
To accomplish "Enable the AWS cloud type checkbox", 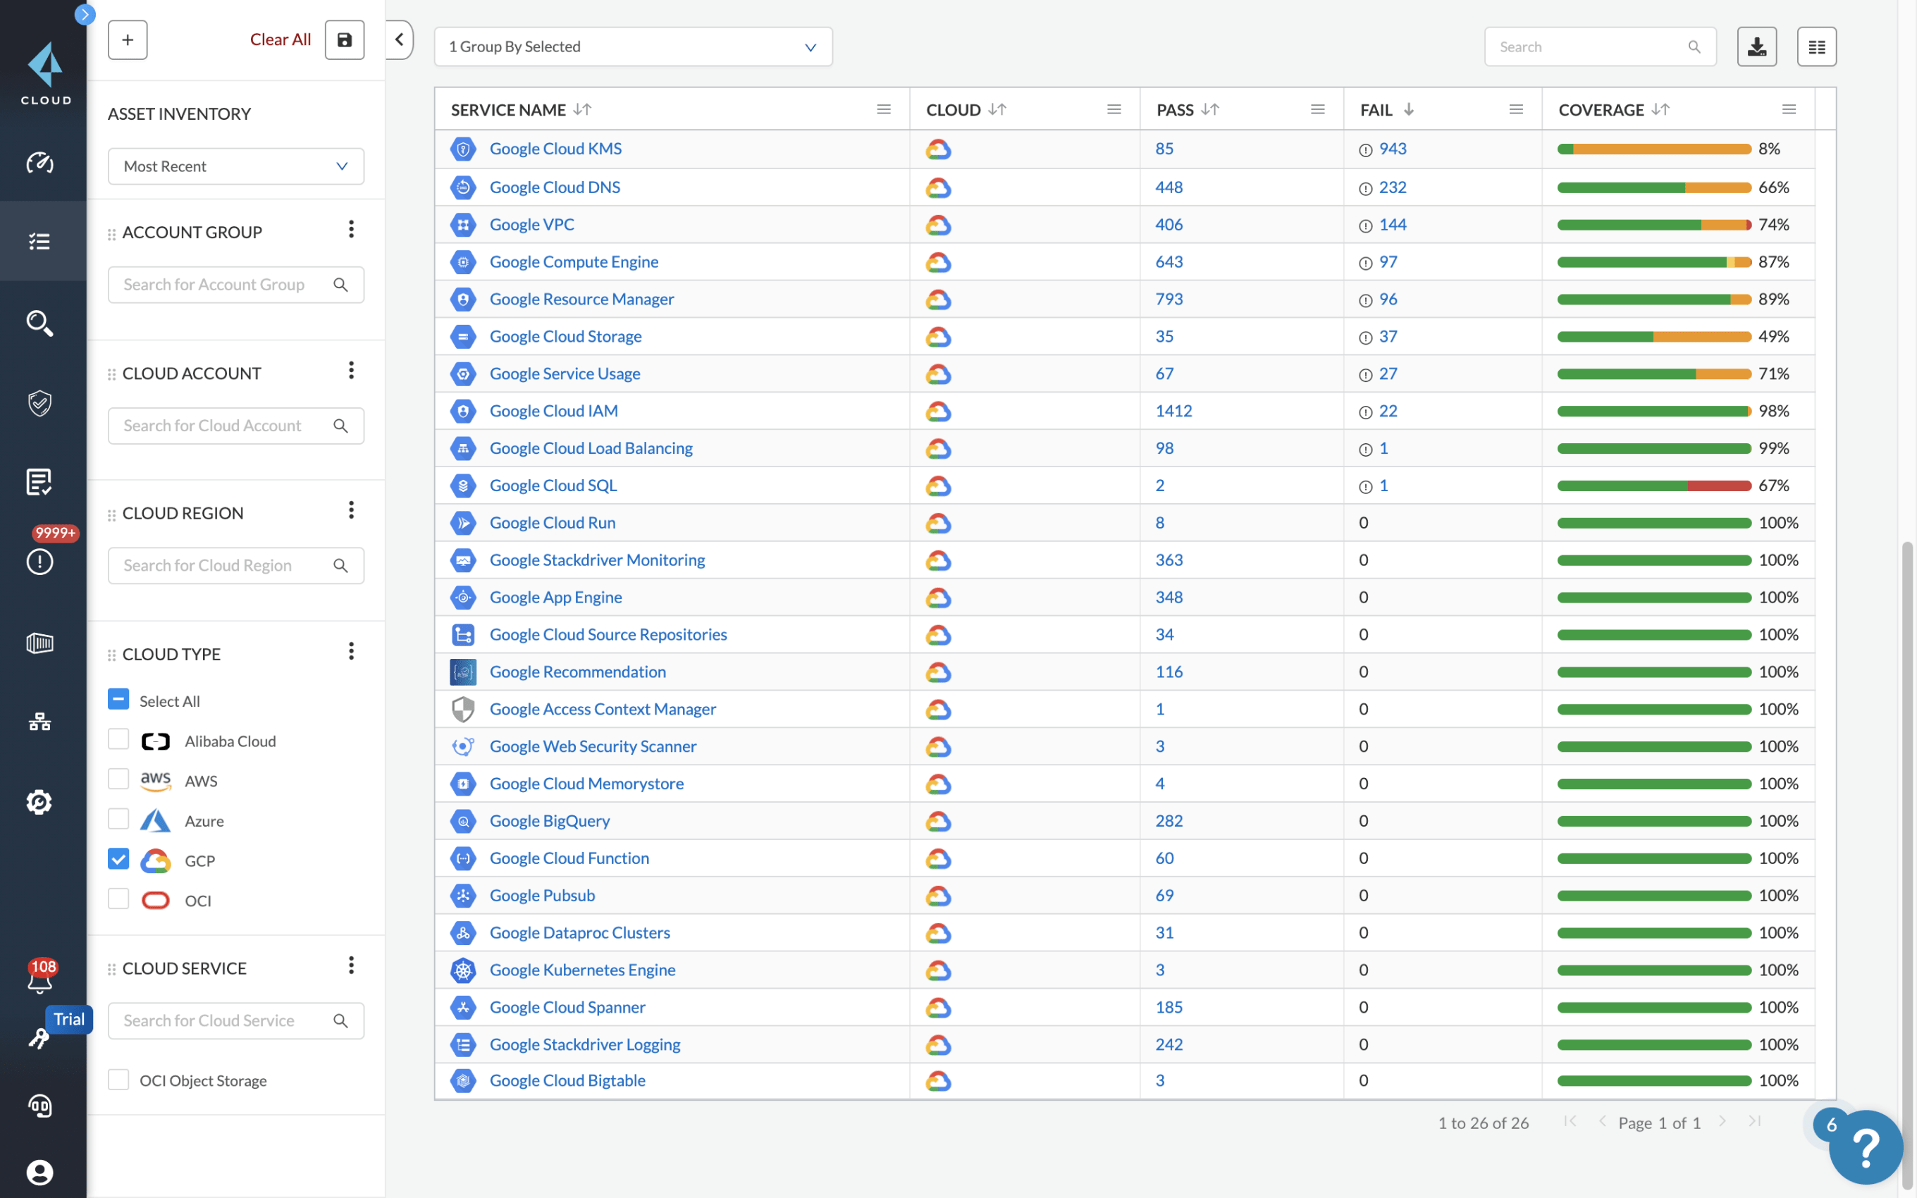I will click(x=118, y=779).
